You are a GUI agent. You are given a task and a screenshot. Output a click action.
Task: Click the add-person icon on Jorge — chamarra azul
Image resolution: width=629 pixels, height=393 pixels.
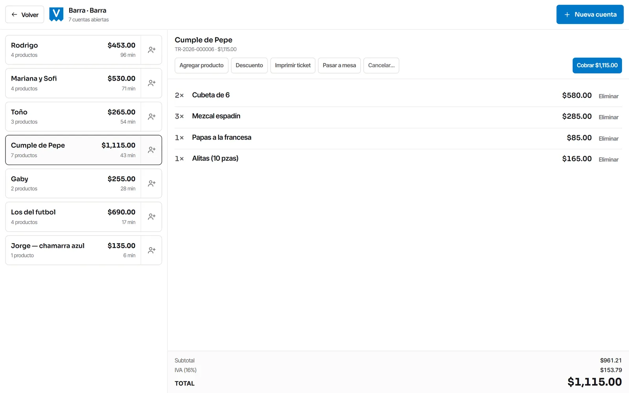151,250
